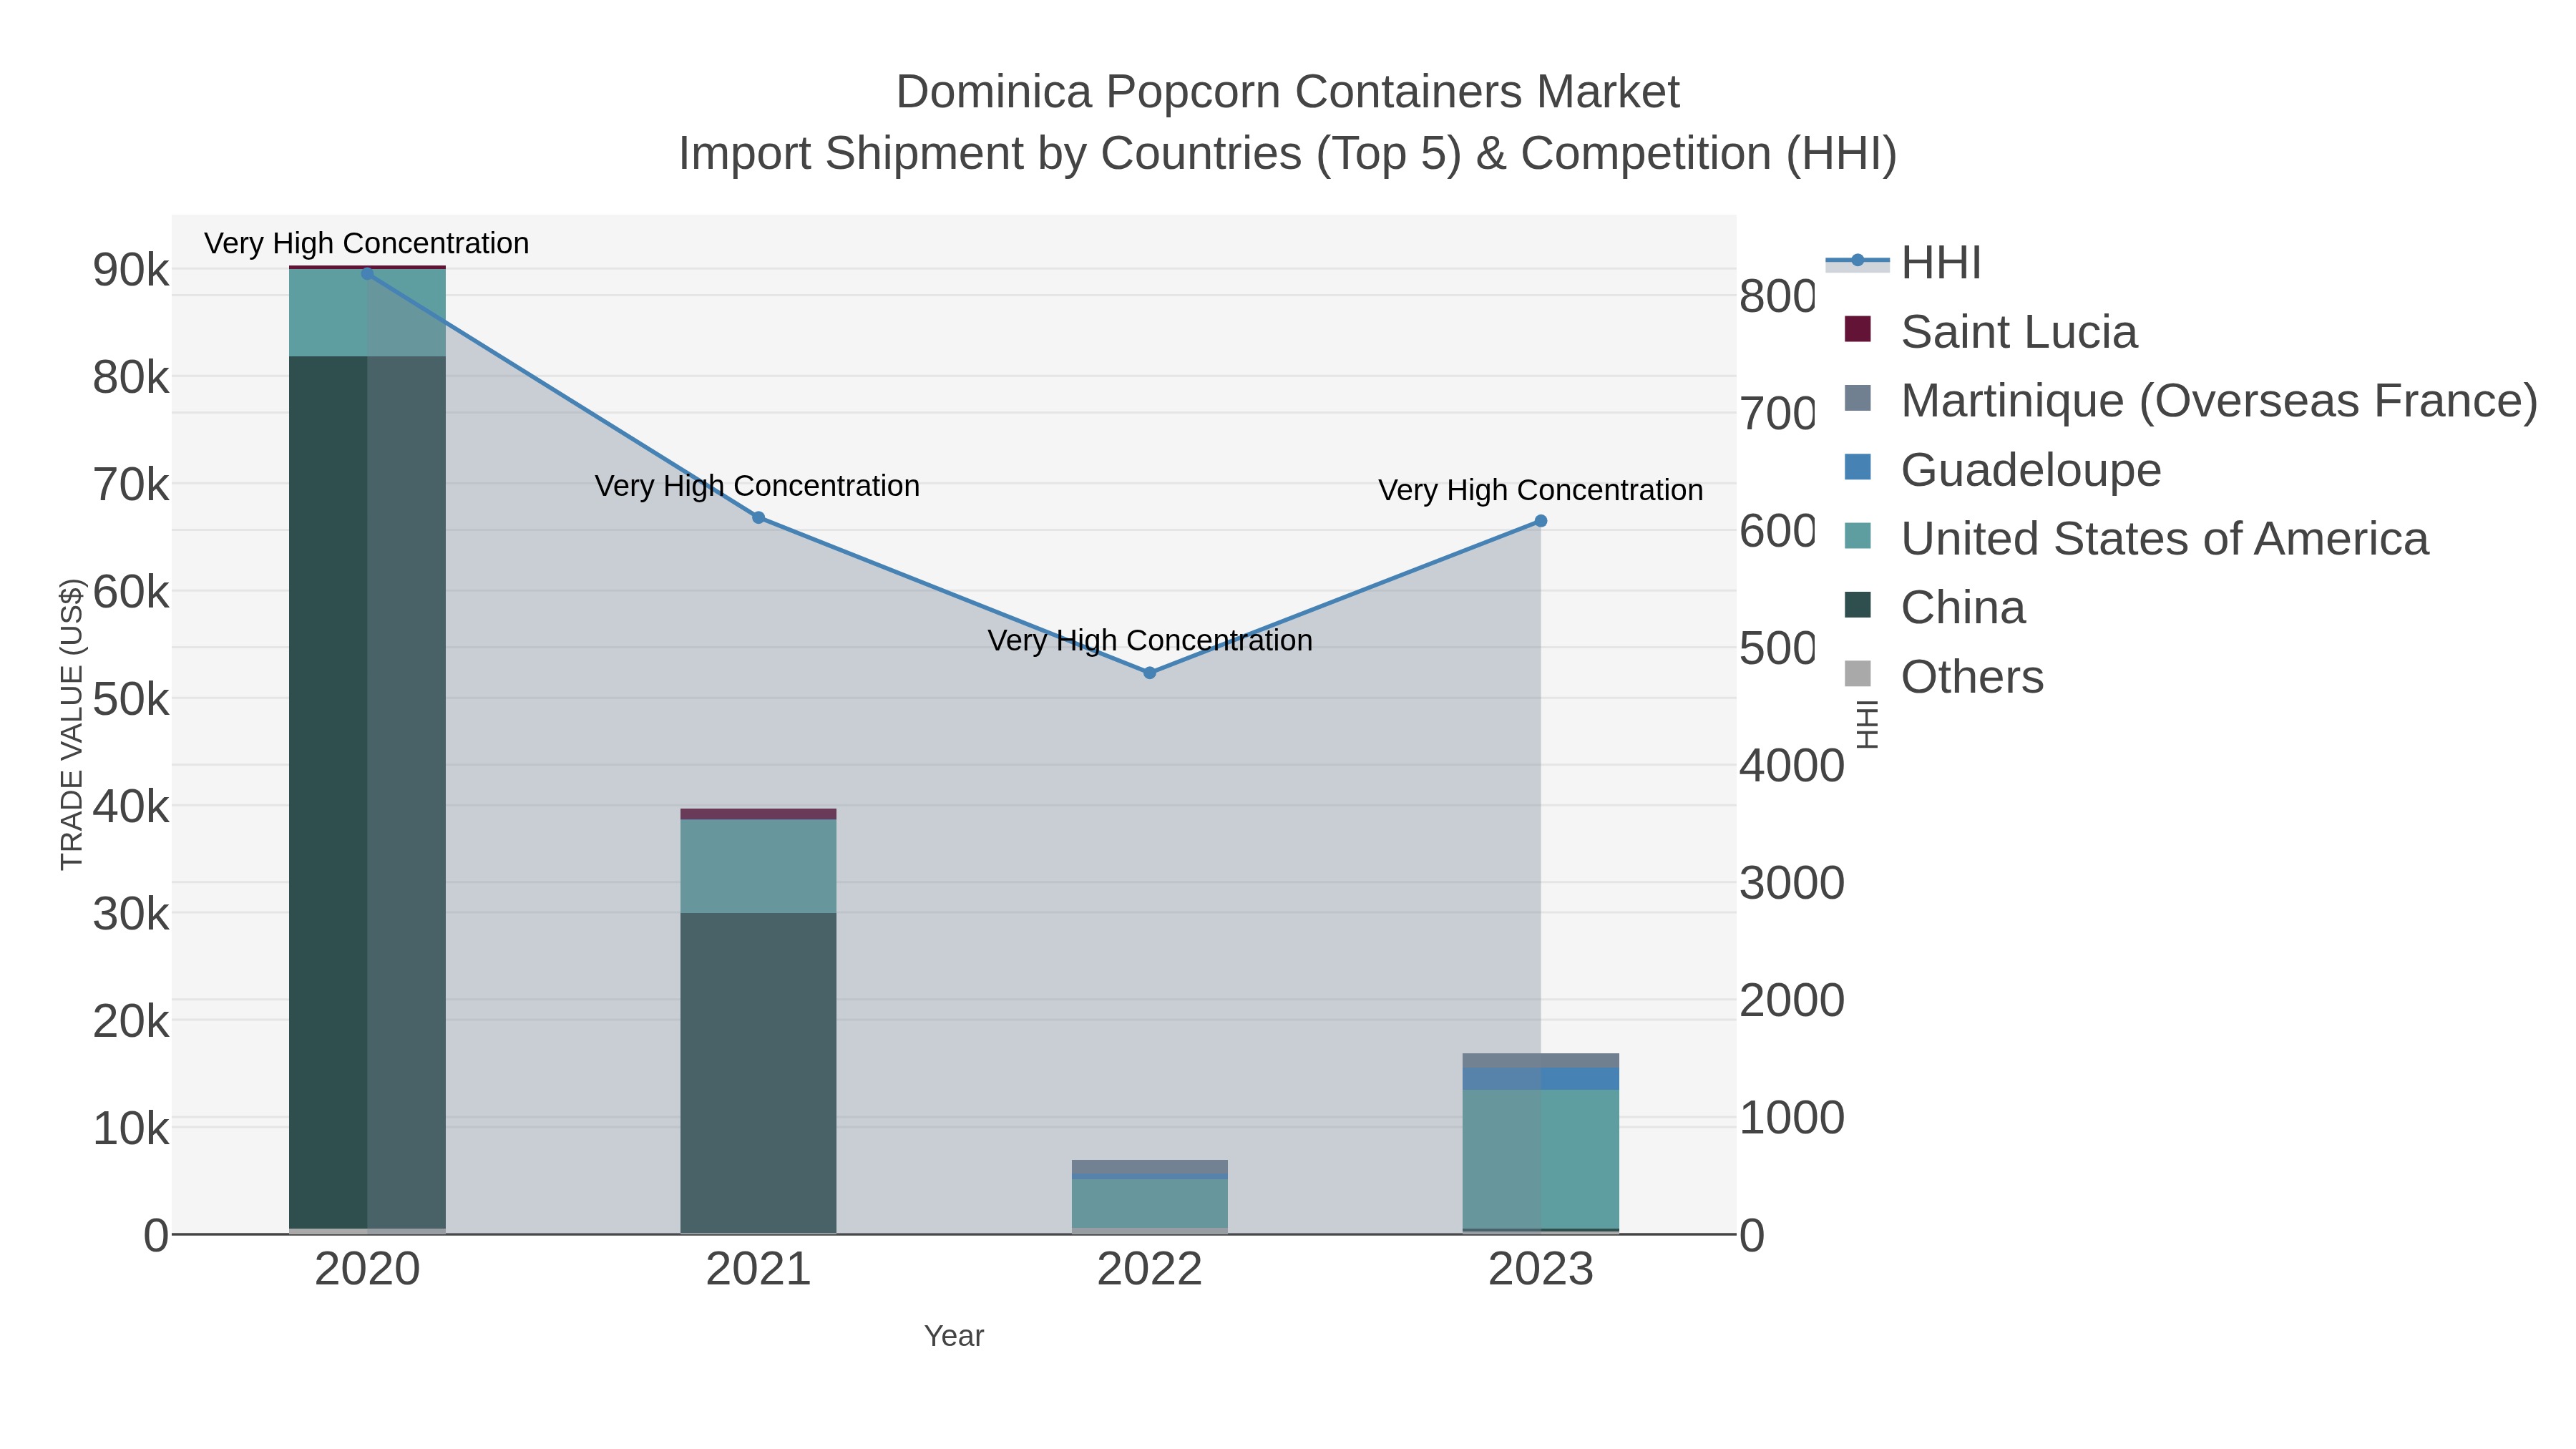Toggle the HHI line legend entry
Viewport: 2576px width, 1449px height.
click(x=1904, y=262)
